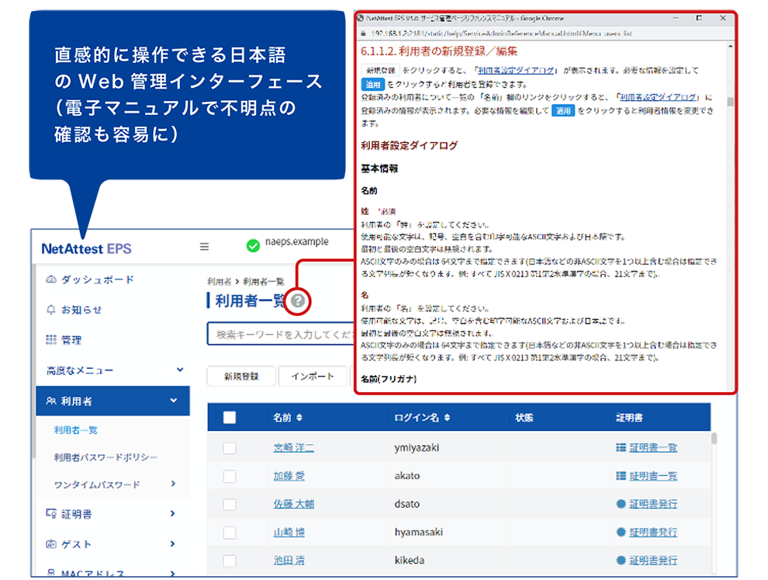
Task: Sort by ログイン名 column arrows
Action: click(447, 417)
